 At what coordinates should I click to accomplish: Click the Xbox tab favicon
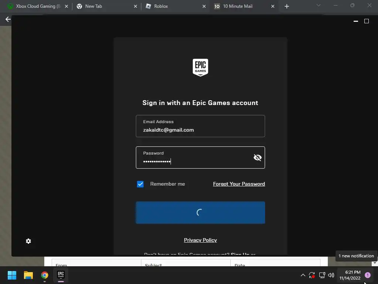(10, 6)
